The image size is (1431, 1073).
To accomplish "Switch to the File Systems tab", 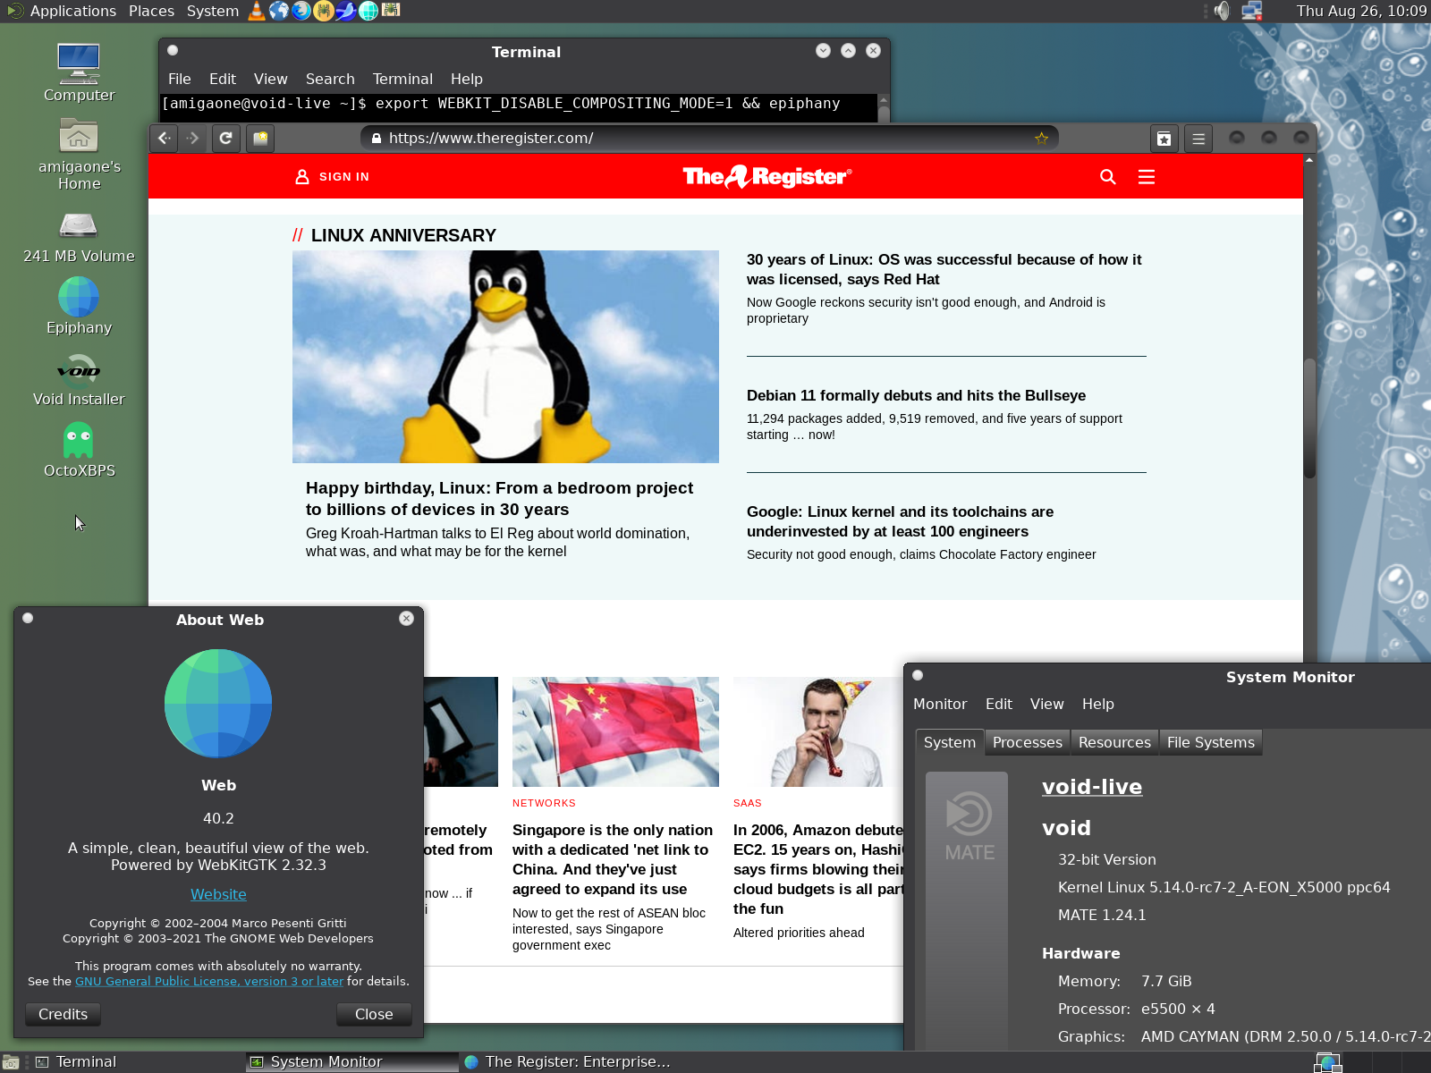I will [x=1211, y=742].
